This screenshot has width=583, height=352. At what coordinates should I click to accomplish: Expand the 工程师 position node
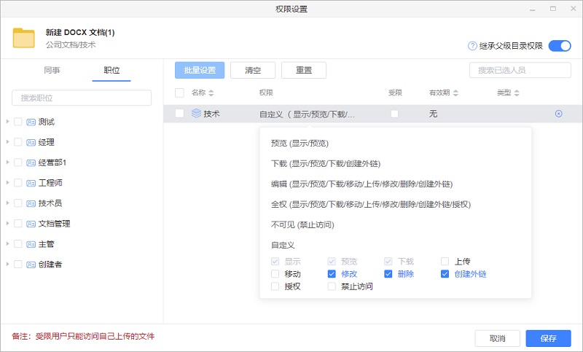(x=7, y=182)
